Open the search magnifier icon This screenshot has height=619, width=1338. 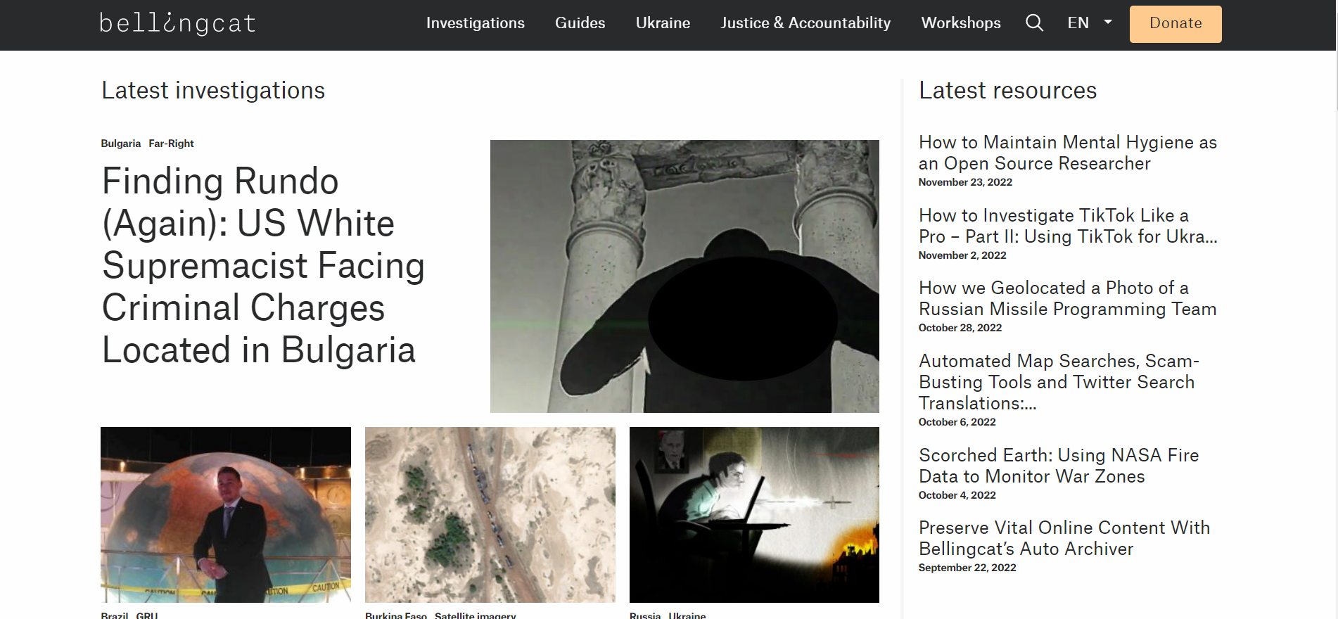[1034, 23]
